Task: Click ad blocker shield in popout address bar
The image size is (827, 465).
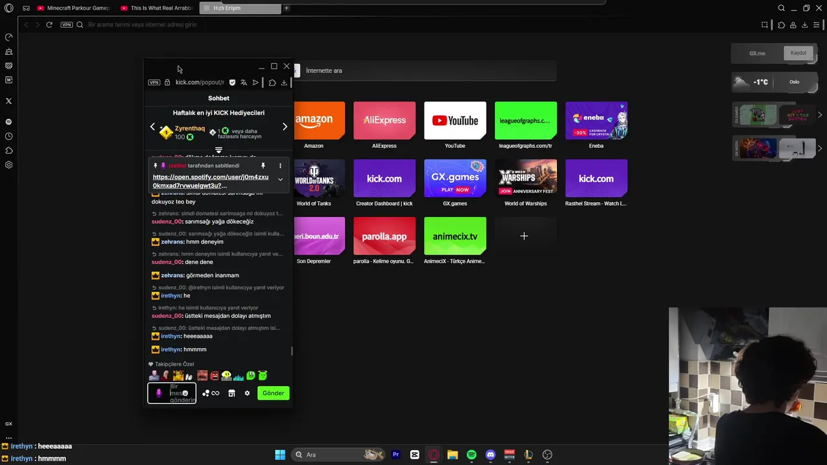Action: tap(233, 83)
